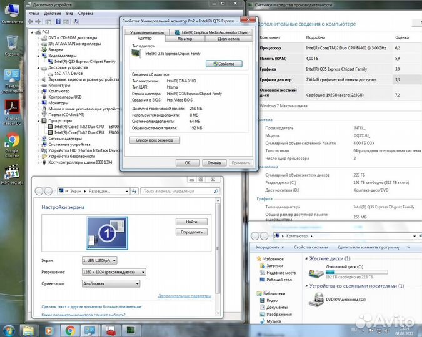Switch to Diagnostics tab
This screenshot has height=337, width=422.
tap(229, 39)
